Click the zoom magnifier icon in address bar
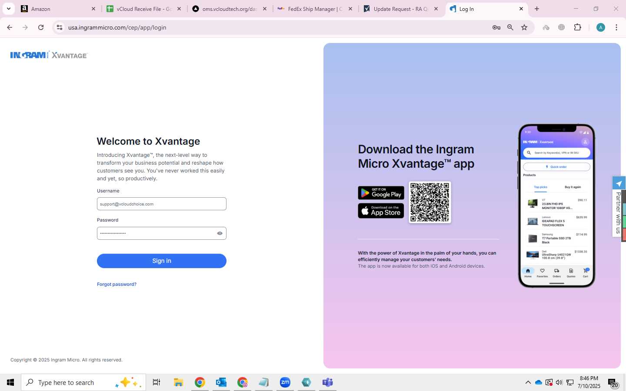The height and width of the screenshot is (391, 626). point(510,27)
